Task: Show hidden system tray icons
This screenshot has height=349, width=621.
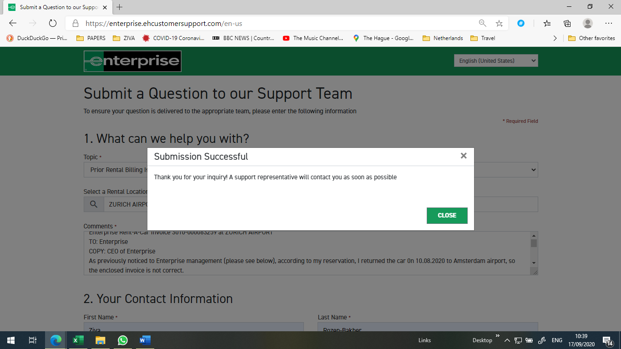Action: [x=507, y=340]
